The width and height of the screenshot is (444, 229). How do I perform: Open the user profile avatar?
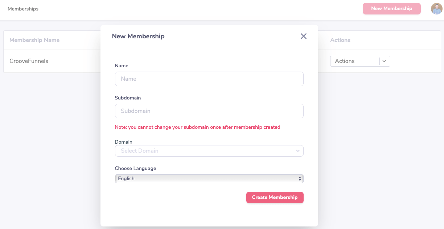coord(436,9)
